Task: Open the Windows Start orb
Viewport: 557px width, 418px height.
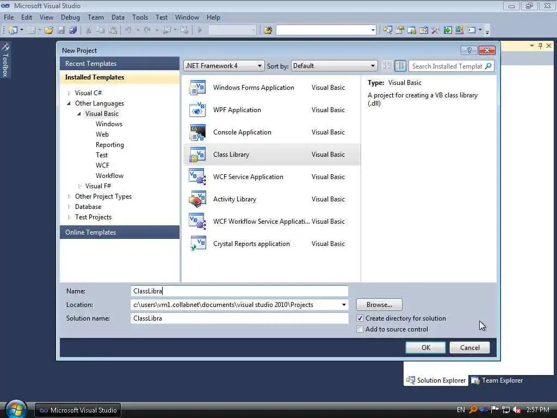Action: tap(16, 410)
